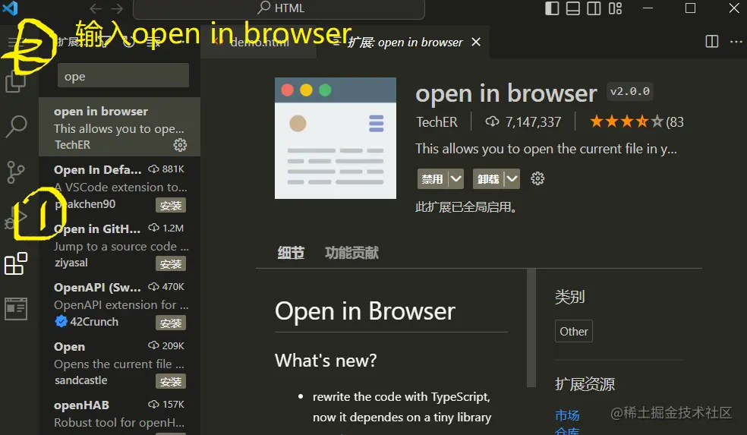Select open in browser in extension list

(120, 127)
